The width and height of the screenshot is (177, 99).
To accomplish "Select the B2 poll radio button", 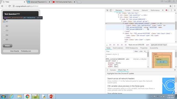I will [4, 26].
